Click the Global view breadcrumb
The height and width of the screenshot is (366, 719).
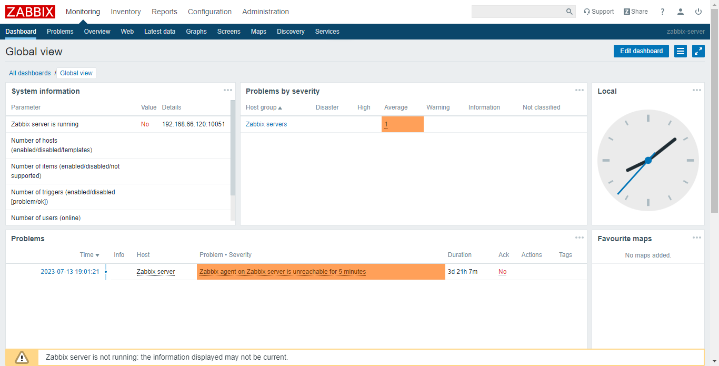click(76, 73)
